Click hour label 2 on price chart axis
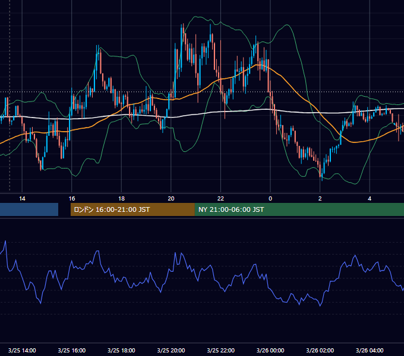This screenshot has width=404, height=356. (x=320, y=199)
